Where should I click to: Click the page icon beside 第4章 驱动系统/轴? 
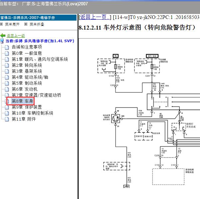coord(7,77)
